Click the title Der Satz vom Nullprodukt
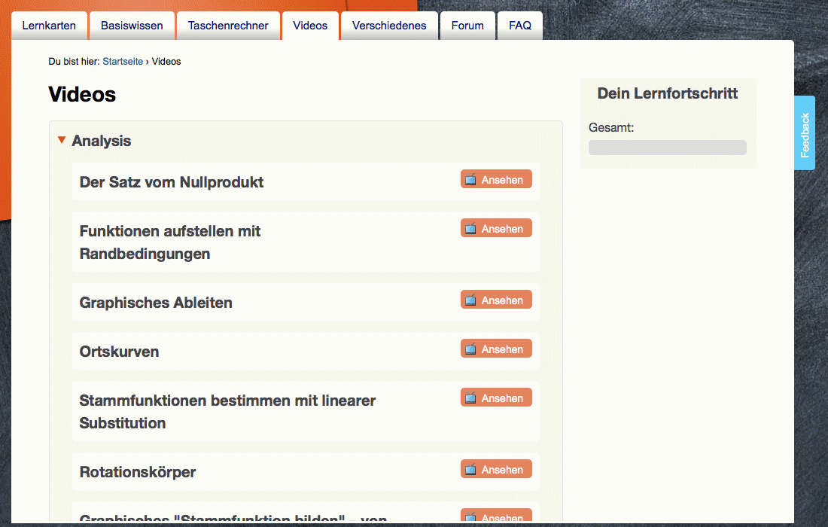The height and width of the screenshot is (527, 828). pos(172,182)
